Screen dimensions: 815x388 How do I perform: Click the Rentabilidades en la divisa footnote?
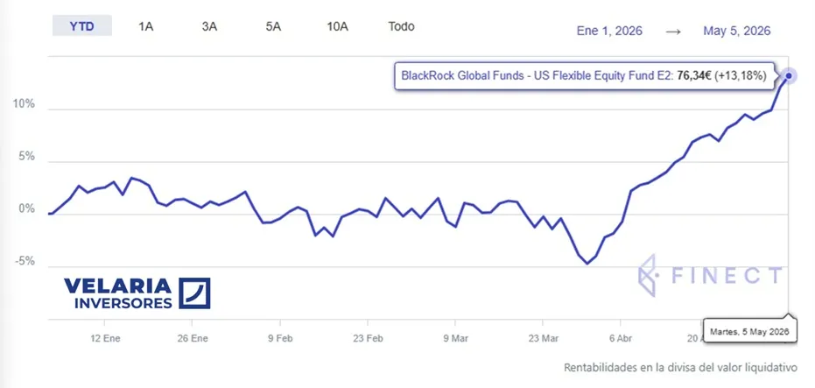(x=680, y=368)
